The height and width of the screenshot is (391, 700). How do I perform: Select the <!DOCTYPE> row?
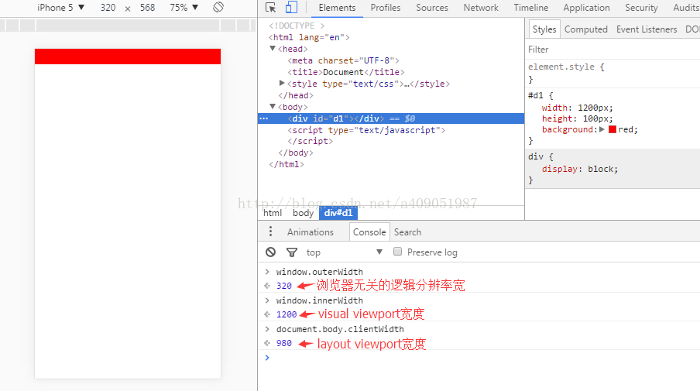click(x=297, y=26)
